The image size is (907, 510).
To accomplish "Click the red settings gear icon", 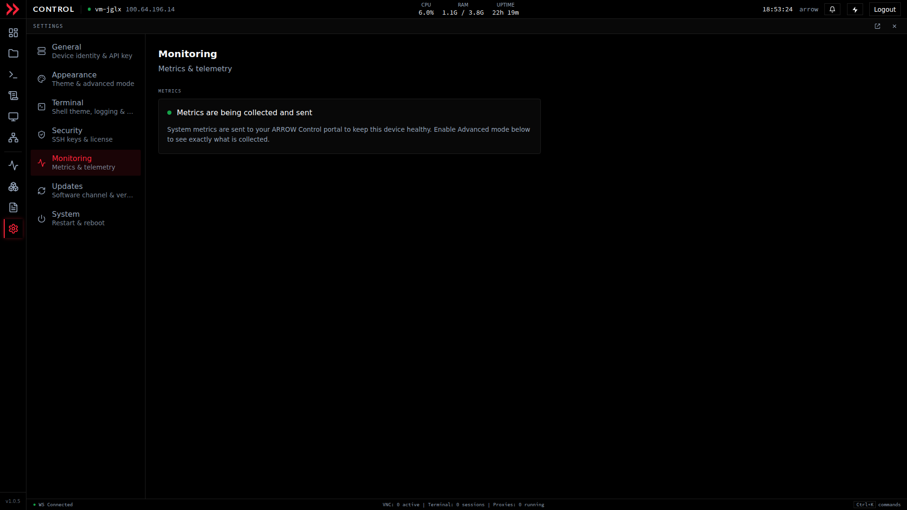I will tap(13, 229).
